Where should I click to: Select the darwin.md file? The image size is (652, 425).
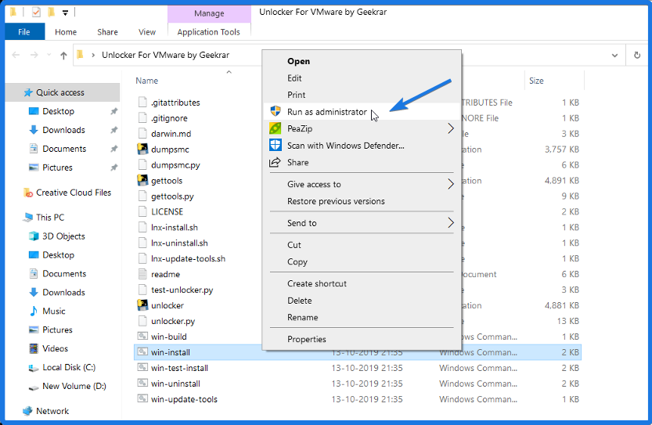click(171, 134)
